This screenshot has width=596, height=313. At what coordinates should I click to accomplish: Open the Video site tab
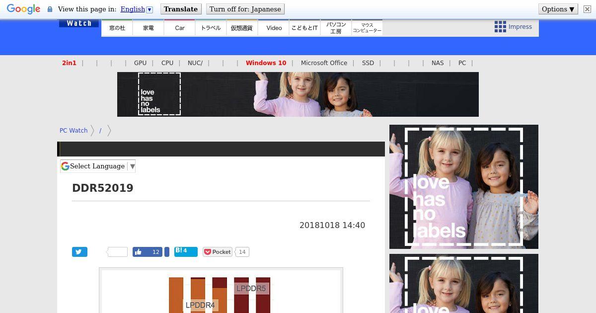274,28
